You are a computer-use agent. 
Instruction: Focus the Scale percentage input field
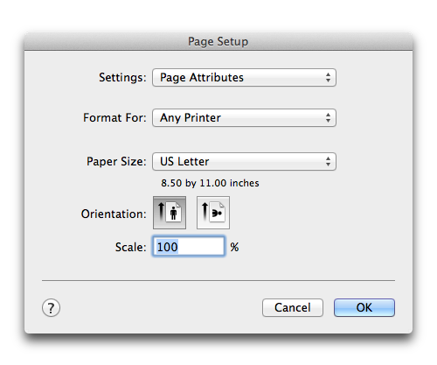[x=189, y=247]
